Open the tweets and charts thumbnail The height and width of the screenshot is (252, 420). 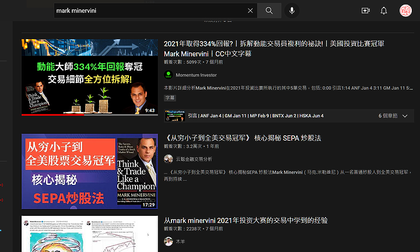[x=90, y=234]
